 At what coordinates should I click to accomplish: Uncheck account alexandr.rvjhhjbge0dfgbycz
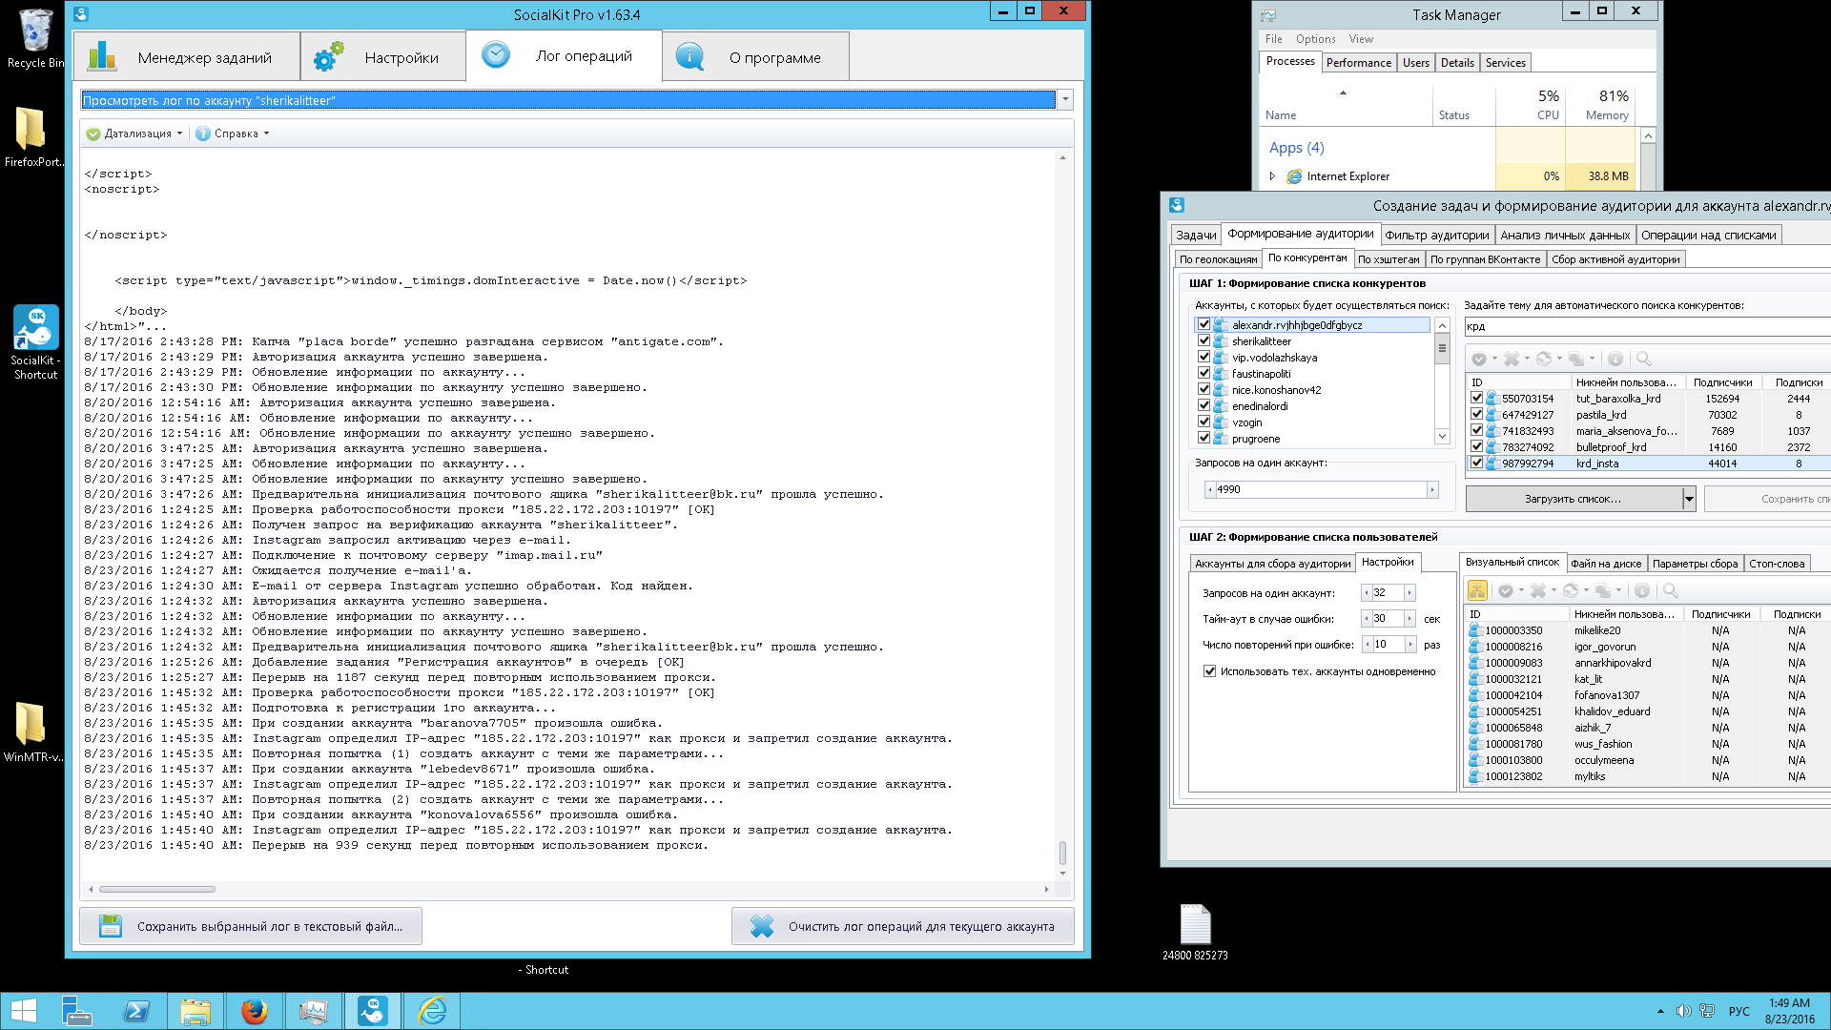pyautogui.click(x=1204, y=324)
